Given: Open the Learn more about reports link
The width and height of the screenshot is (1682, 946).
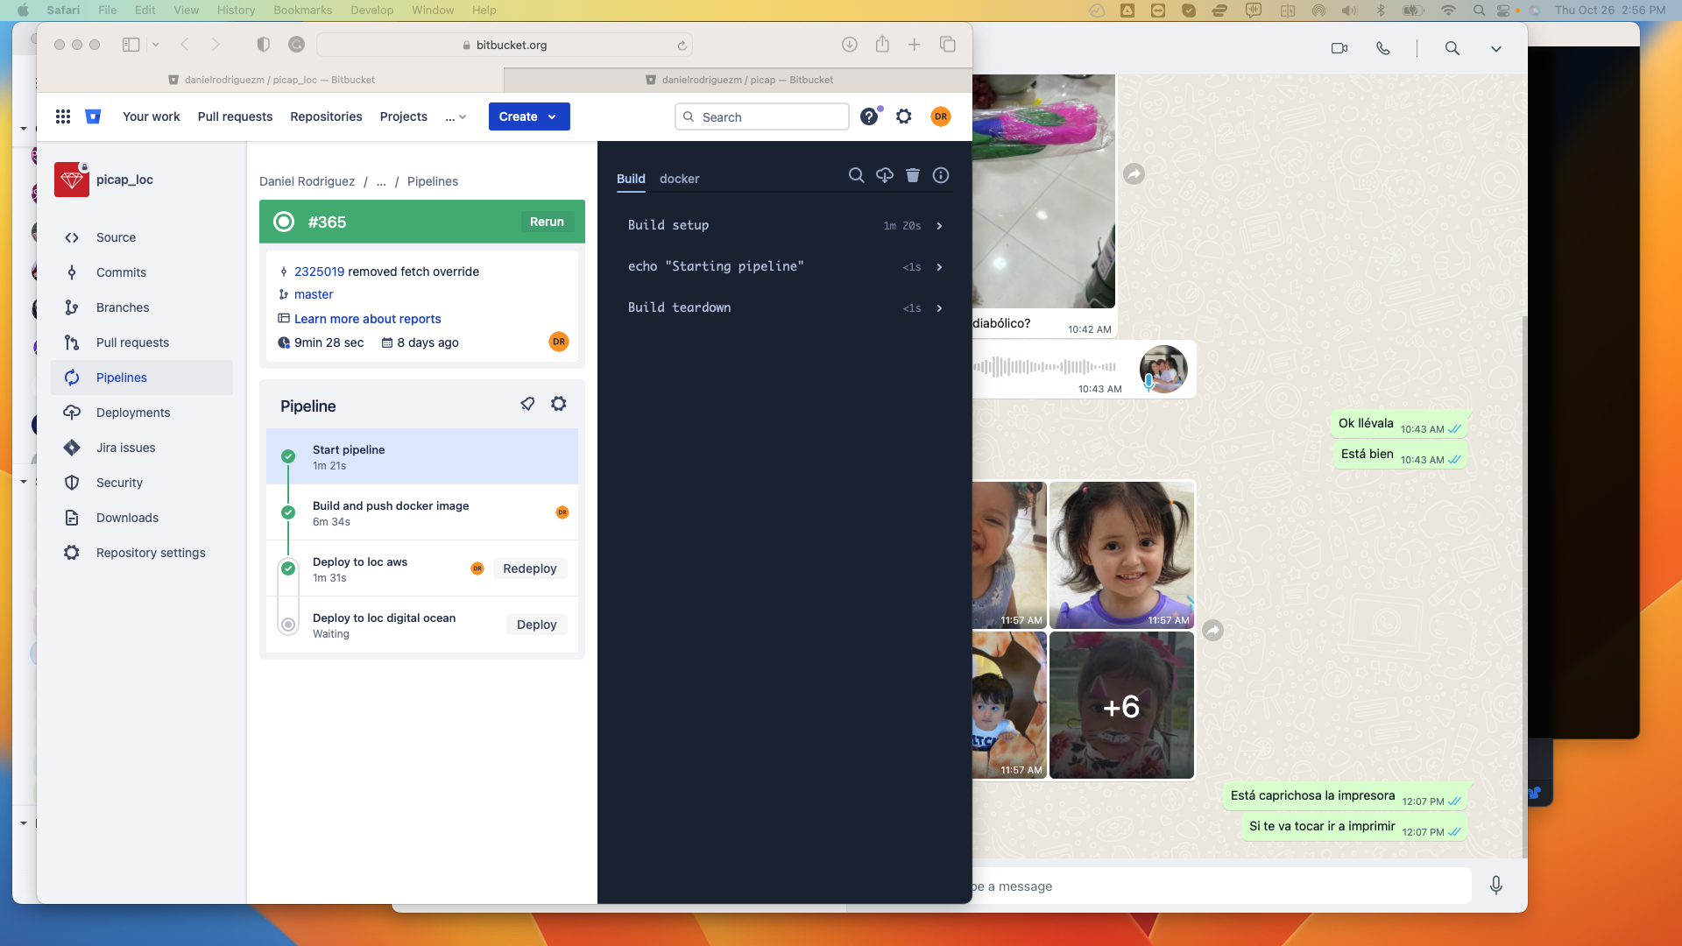Looking at the screenshot, I should tap(367, 319).
